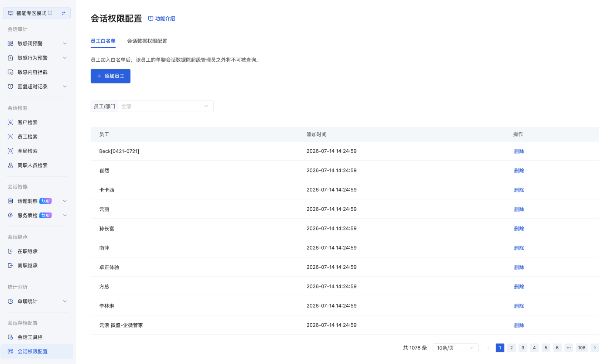
Task: Click the 共 1078 条 total count
Action: coord(415,348)
